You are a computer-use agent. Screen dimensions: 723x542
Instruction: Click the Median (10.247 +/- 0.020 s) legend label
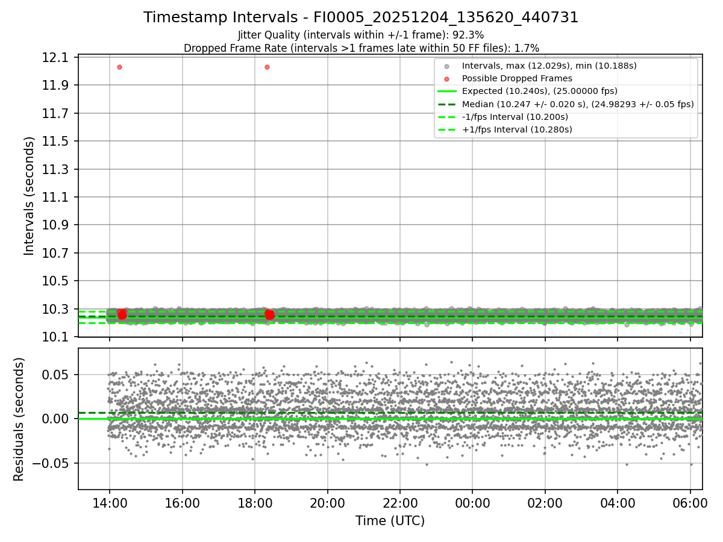click(578, 104)
